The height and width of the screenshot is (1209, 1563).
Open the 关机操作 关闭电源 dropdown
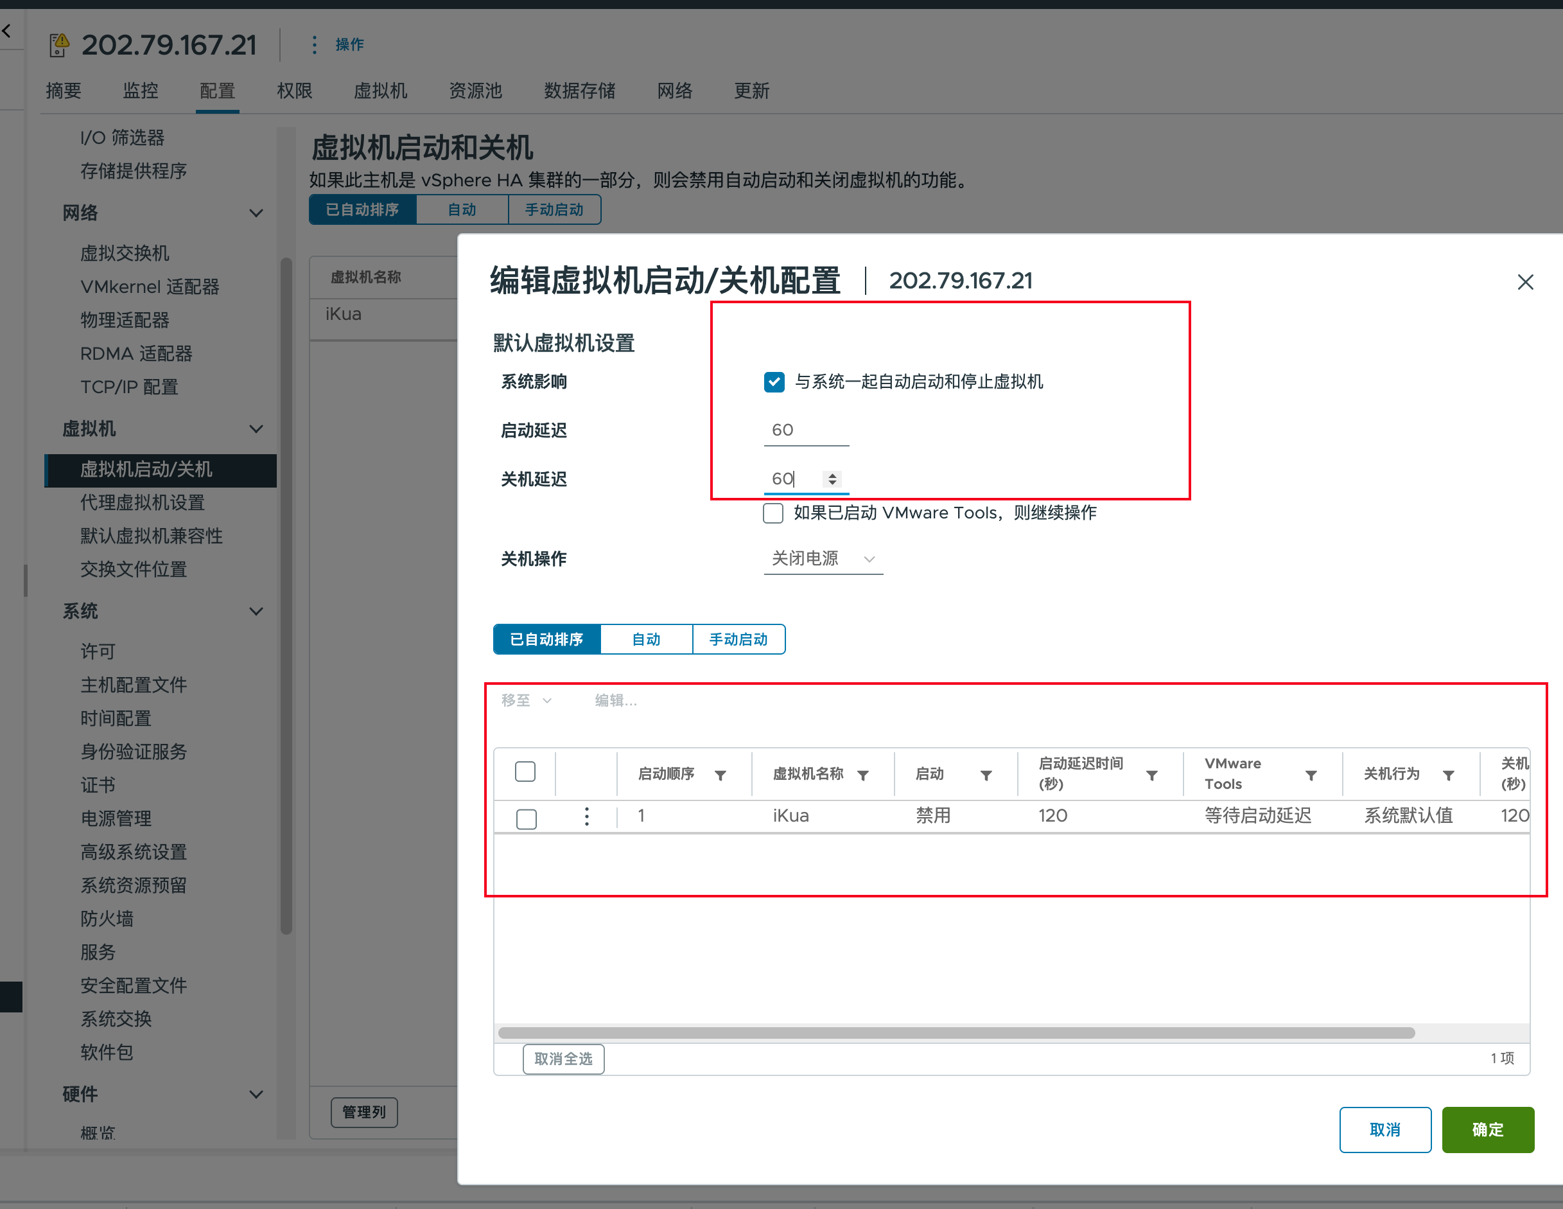823,558
